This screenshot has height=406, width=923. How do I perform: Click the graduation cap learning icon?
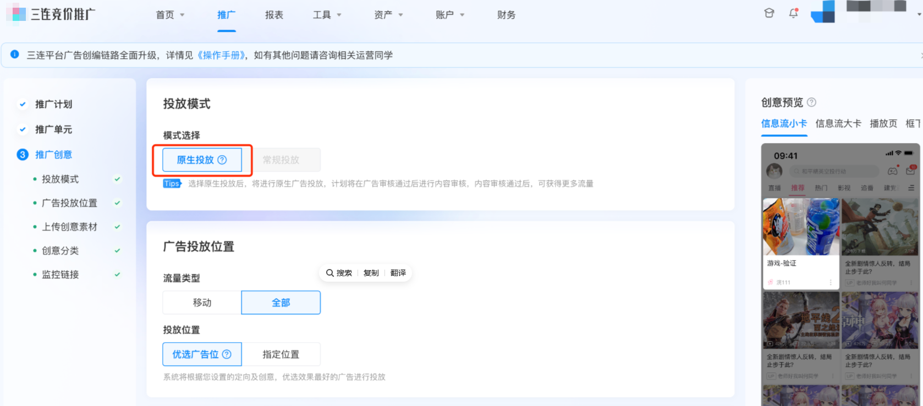(x=769, y=13)
